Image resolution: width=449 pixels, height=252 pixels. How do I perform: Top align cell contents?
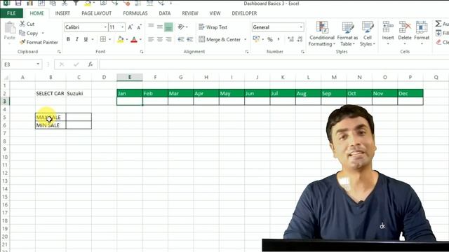tap(151, 27)
